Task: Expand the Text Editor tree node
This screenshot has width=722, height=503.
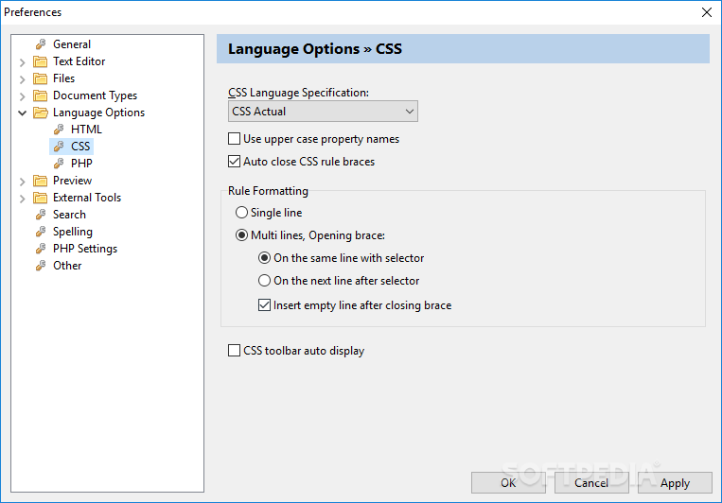Action: click(22, 62)
